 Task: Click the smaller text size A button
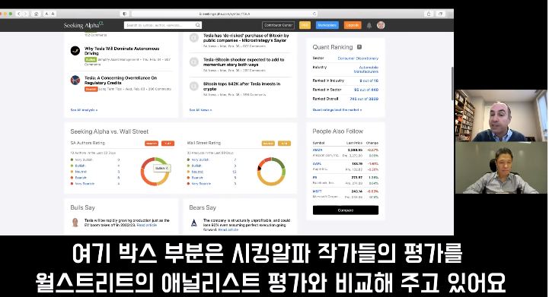46,14
